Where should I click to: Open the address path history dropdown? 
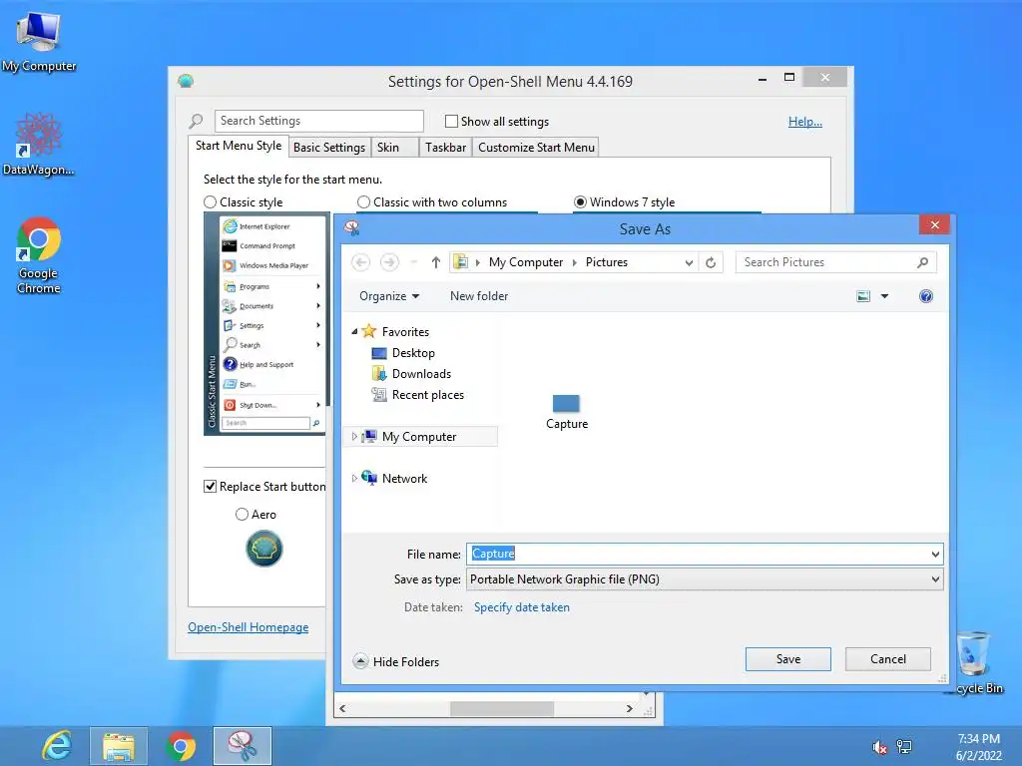coord(689,262)
